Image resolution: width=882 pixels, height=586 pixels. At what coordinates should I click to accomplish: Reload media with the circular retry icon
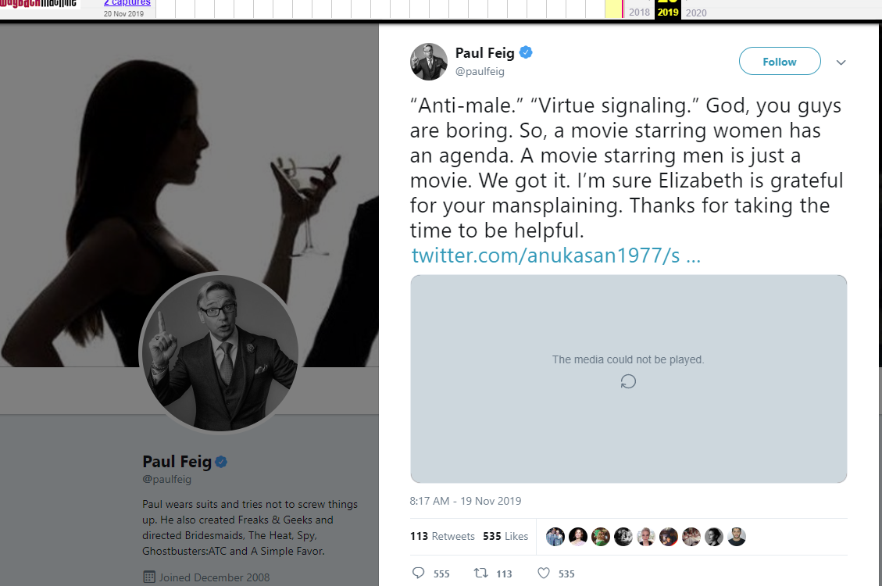click(628, 381)
